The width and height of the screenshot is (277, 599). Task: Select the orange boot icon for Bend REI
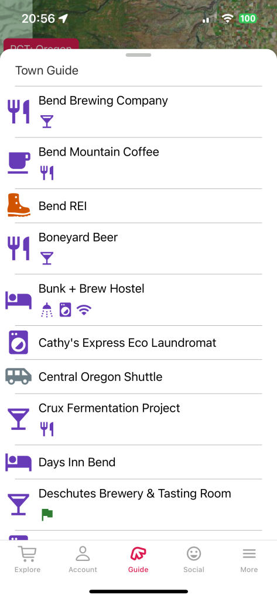coord(18,205)
